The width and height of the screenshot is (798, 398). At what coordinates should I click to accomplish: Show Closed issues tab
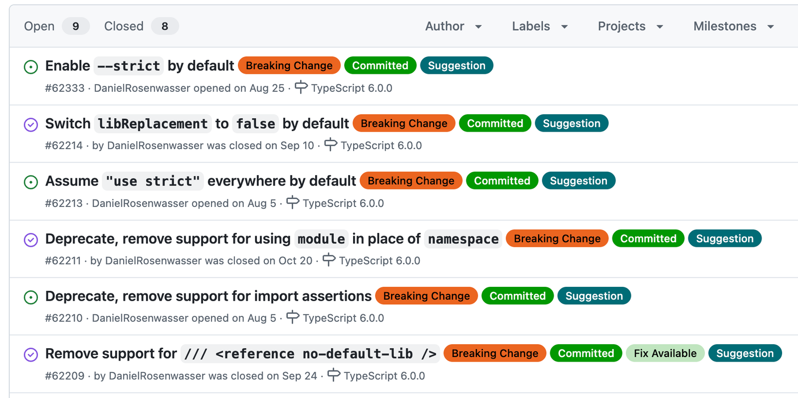(x=141, y=26)
